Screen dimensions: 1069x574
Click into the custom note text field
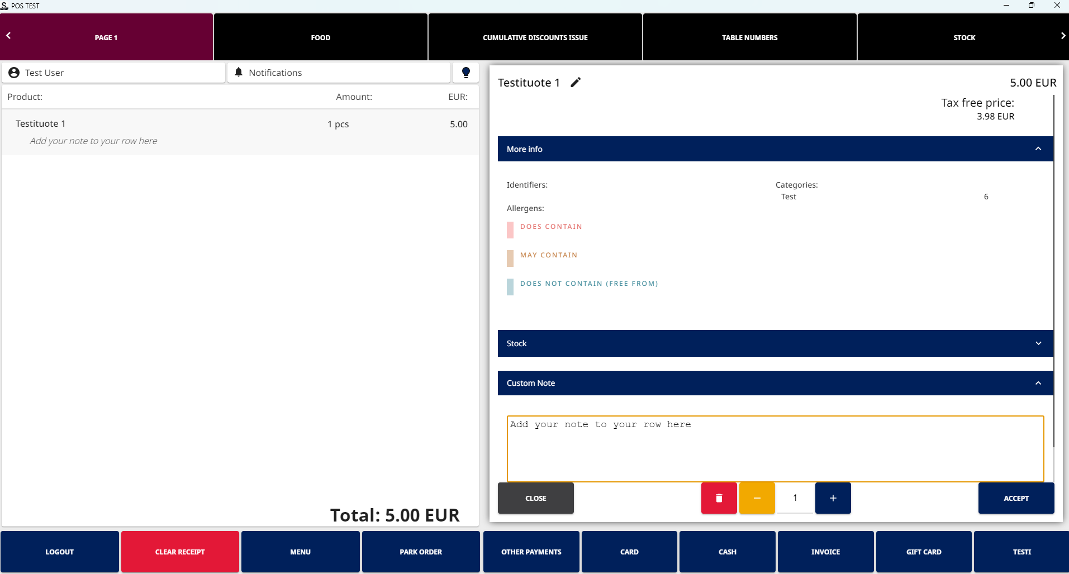(x=775, y=448)
